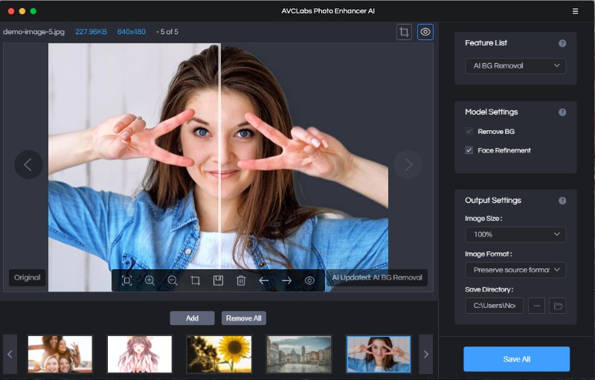The width and height of the screenshot is (595, 380).
Task: Toggle the eye preview button above image
Action: [x=425, y=32]
